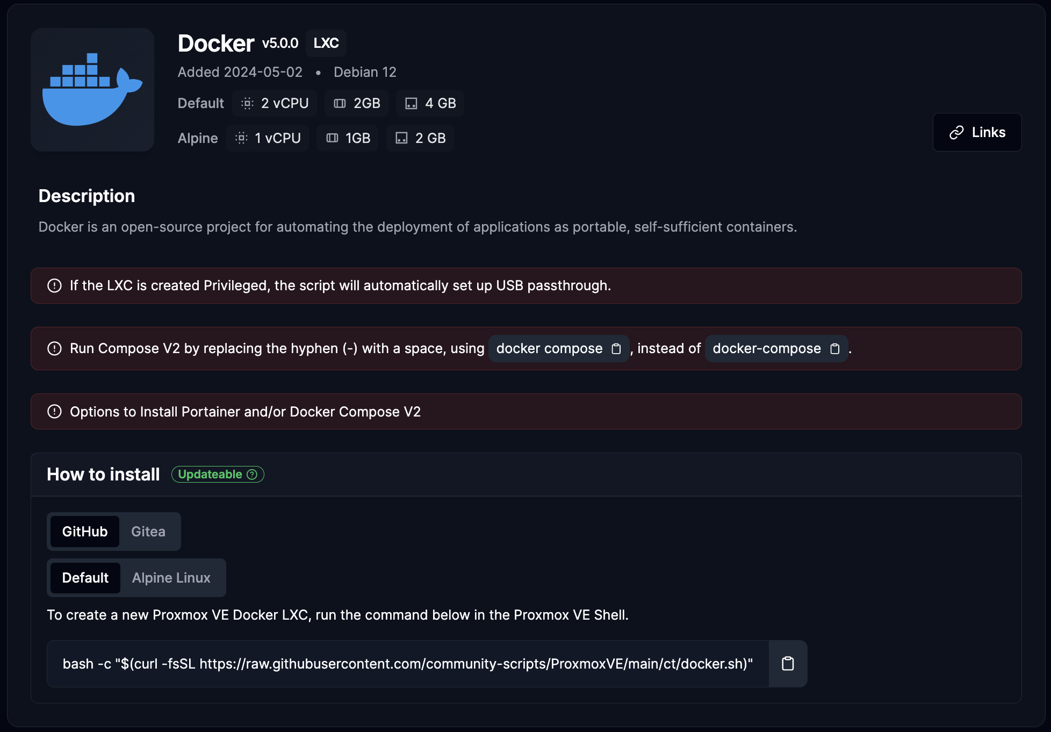
Task: Click the Alpine 1 vCPU badge
Action: 268,138
